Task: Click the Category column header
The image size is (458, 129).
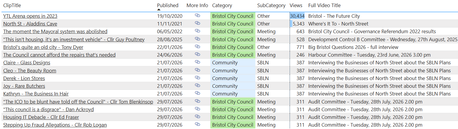Action: point(222,5)
